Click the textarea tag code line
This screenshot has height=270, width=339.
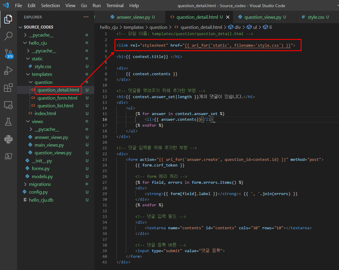227,228
